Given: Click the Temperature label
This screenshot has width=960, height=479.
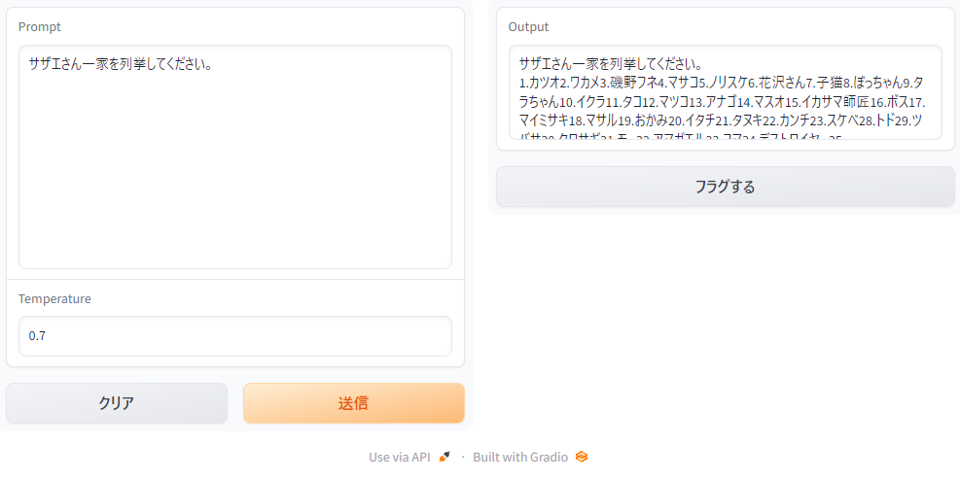Looking at the screenshot, I should pyautogui.click(x=54, y=298).
